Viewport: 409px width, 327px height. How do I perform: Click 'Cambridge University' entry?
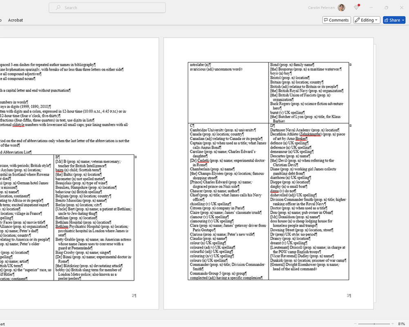(x=223, y=130)
